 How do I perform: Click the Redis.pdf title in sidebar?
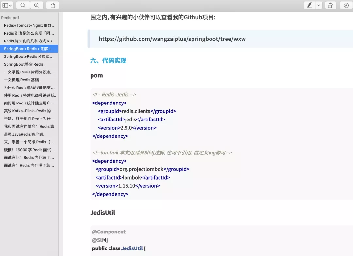pyautogui.click(x=10, y=18)
